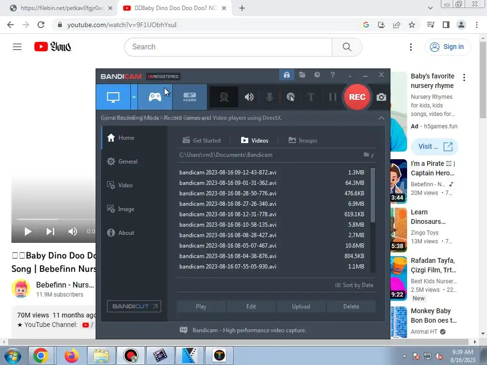Click Visit button on ad
The height and width of the screenshot is (365, 487).
click(435, 146)
